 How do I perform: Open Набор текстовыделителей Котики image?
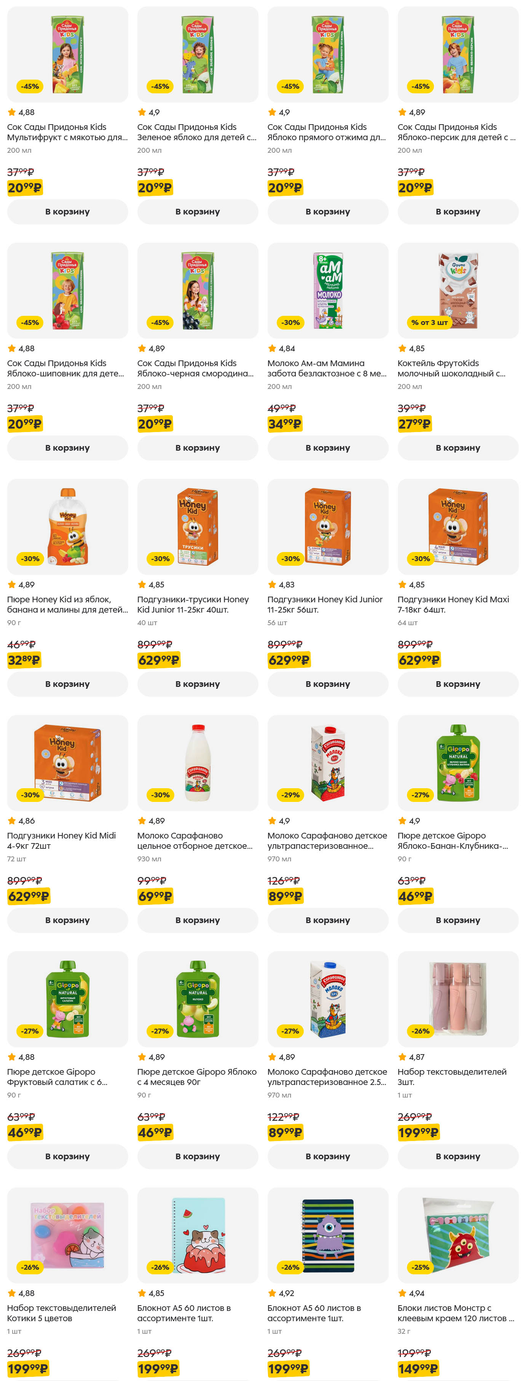67,1235
